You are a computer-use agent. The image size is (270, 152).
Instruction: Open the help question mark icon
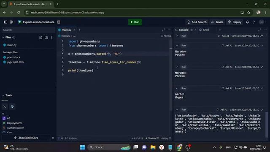[x=254, y=22]
